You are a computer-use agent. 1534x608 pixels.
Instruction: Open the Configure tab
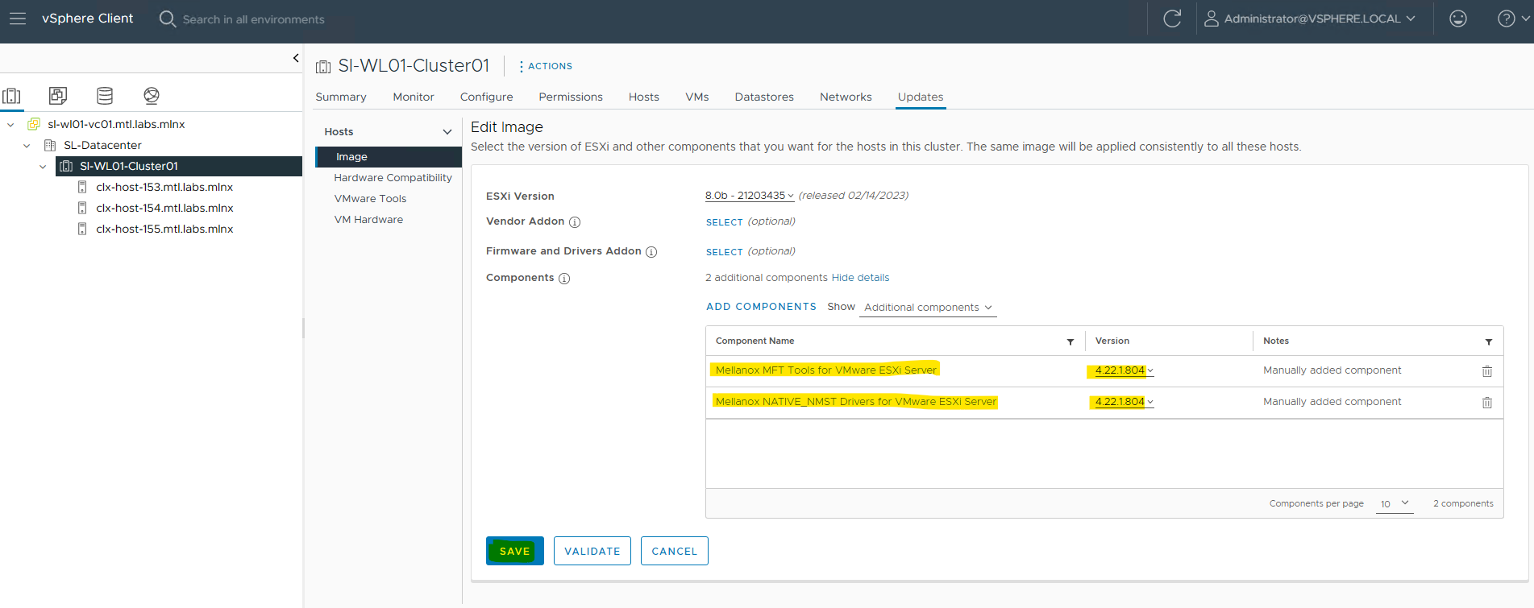point(487,97)
